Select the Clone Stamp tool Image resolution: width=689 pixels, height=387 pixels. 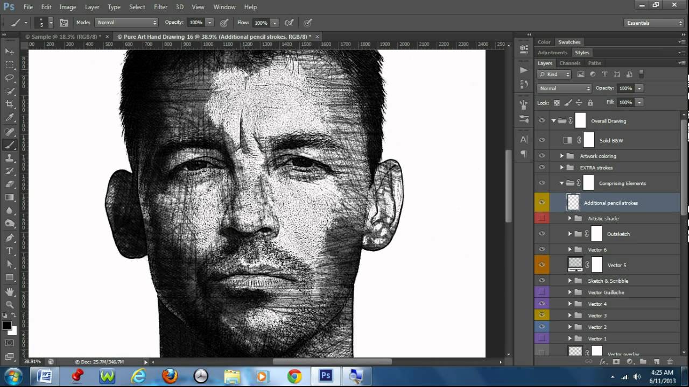click(10, 158)
